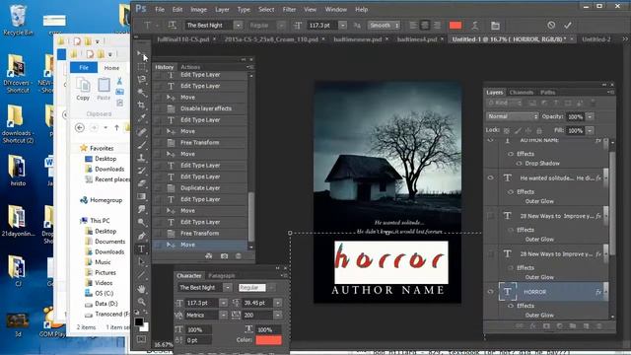The height and width of the screenshot is (355, 631).
Task: Open the layer Fill dropdown arrow
Action: click(590, 131)
